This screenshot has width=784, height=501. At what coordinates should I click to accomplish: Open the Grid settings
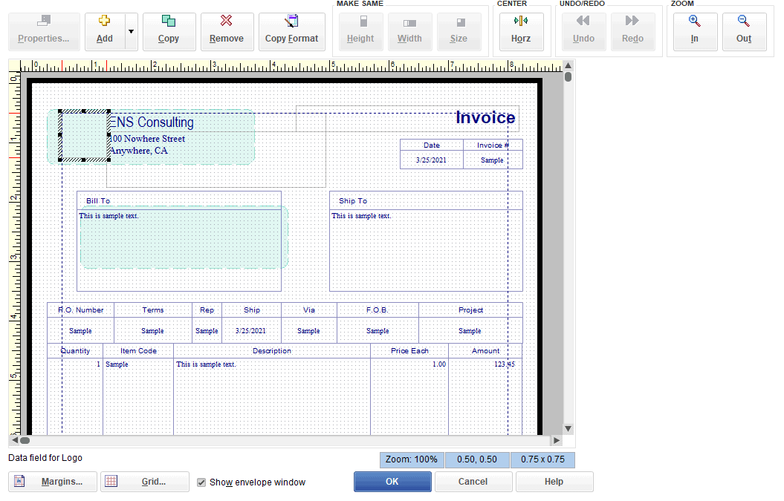point(144,482)
